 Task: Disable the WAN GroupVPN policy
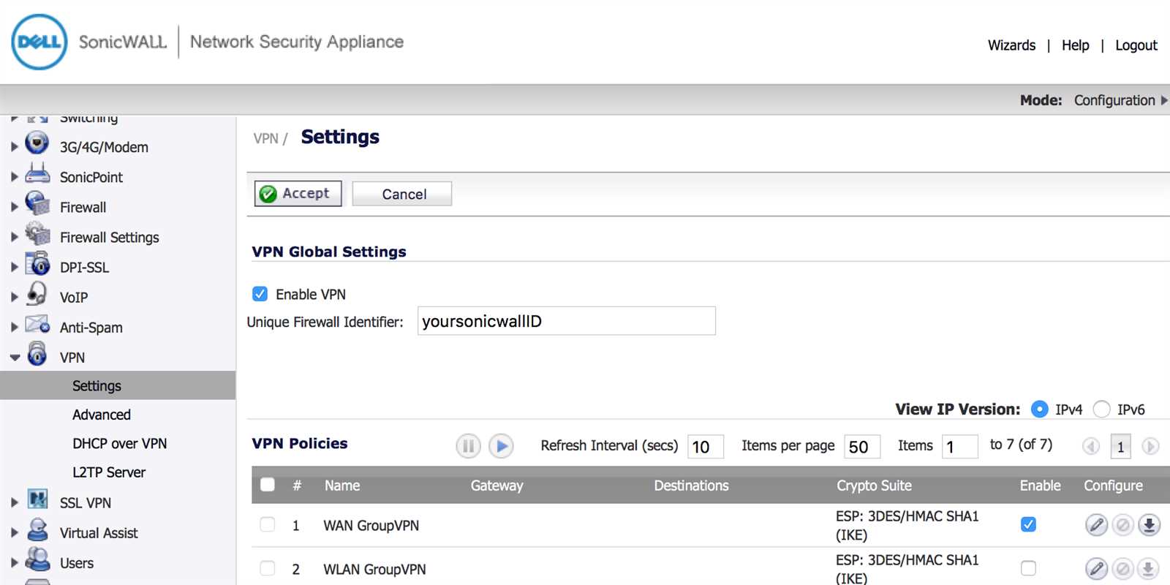(x=1028, y=524)
